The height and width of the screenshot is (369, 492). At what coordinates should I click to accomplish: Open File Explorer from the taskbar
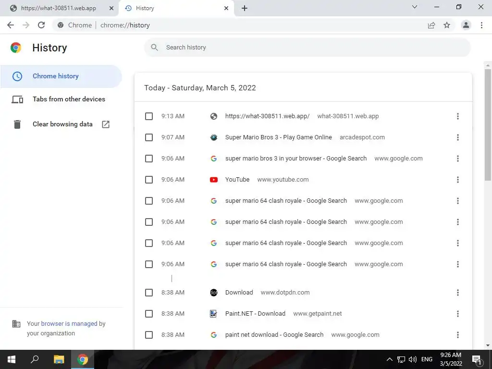point(59,359)
